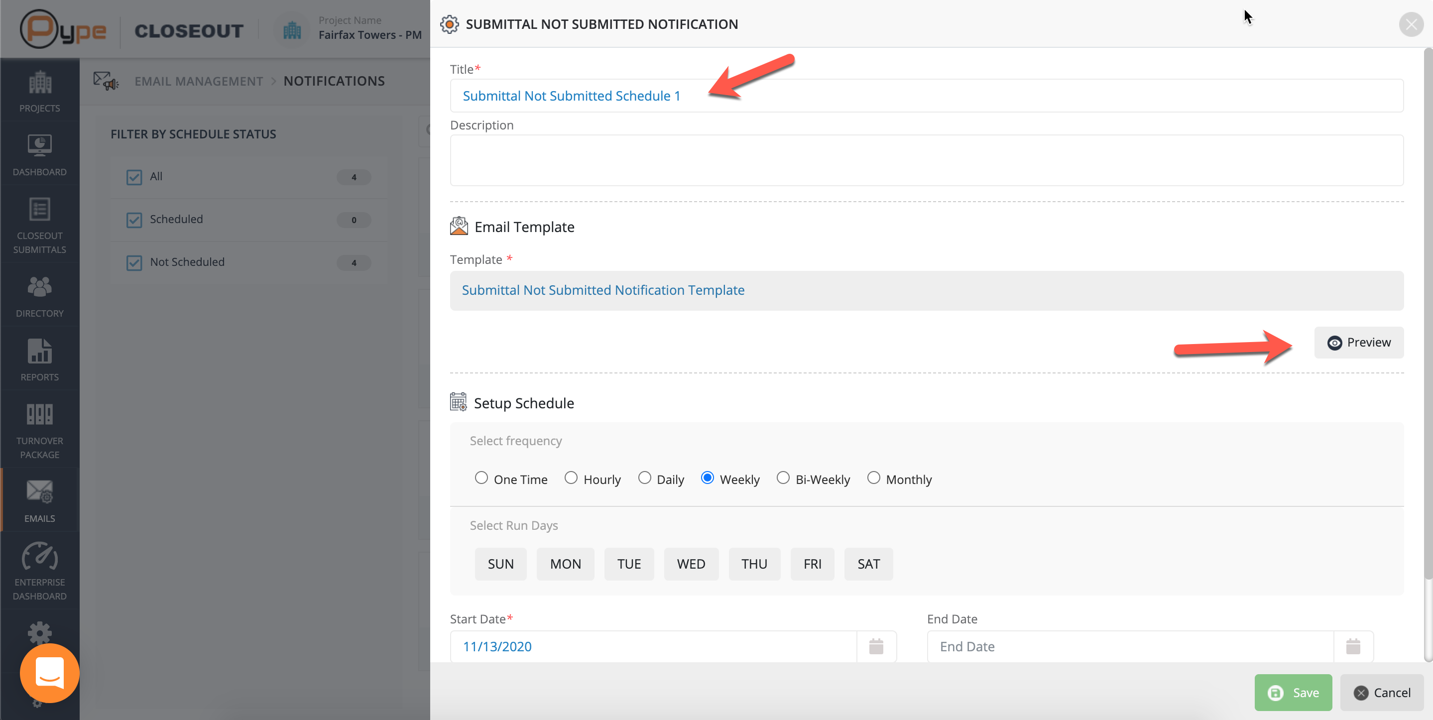Save the notification schedule

click(x=1293, y=692)
